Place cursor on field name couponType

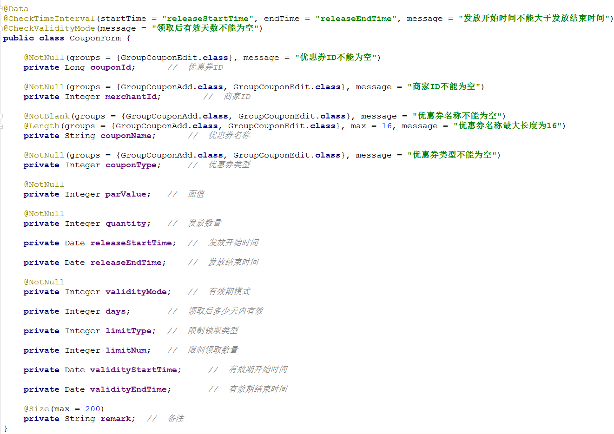tap(131, 165)
